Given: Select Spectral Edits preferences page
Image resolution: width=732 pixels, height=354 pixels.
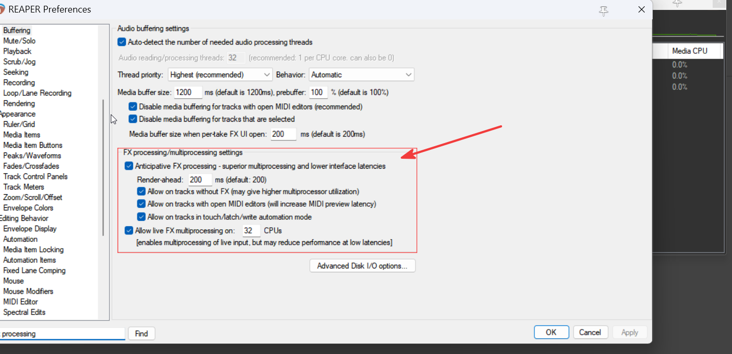Looking at the screenshot, I should [x=24, y=312].
